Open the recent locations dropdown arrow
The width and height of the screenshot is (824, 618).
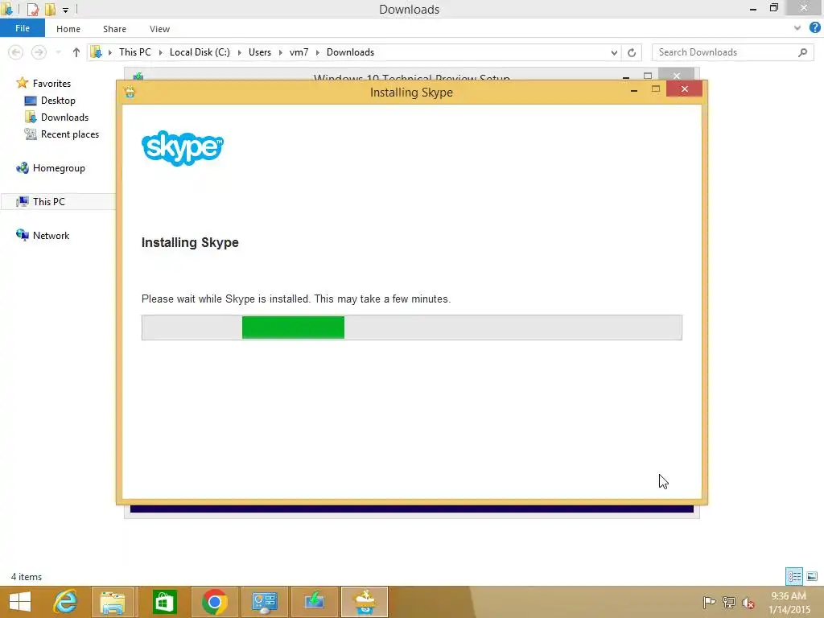point(58,52)
